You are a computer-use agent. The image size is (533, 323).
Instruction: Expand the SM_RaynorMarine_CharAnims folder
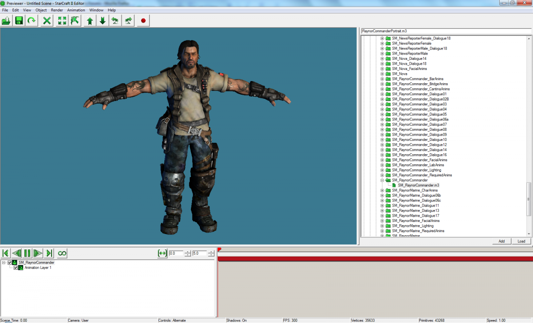coord(382,191)
